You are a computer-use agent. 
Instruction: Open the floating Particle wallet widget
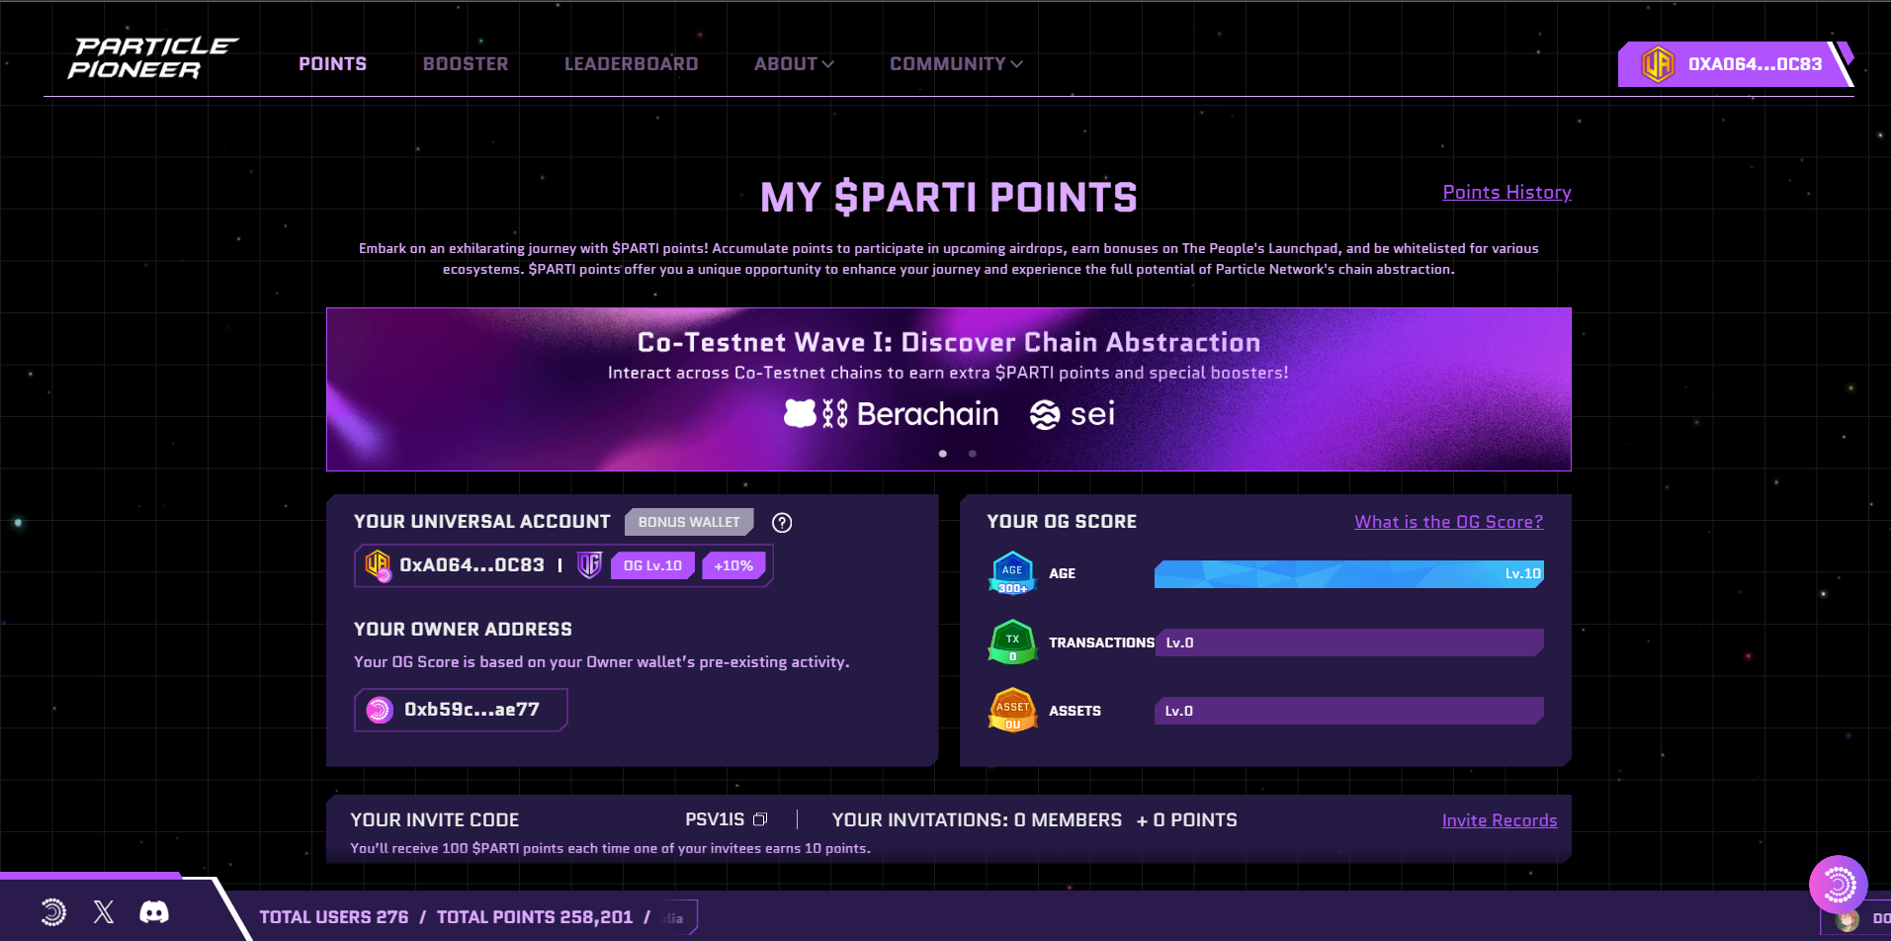(x=1838, y=885)
